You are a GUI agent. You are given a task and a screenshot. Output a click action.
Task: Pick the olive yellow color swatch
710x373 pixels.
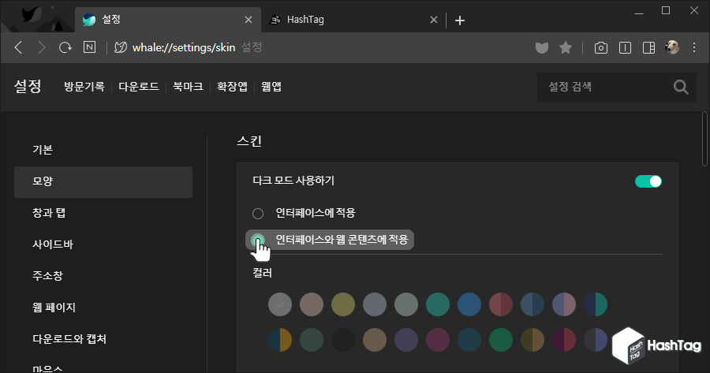pyautogui.click(x=343, y=304)
